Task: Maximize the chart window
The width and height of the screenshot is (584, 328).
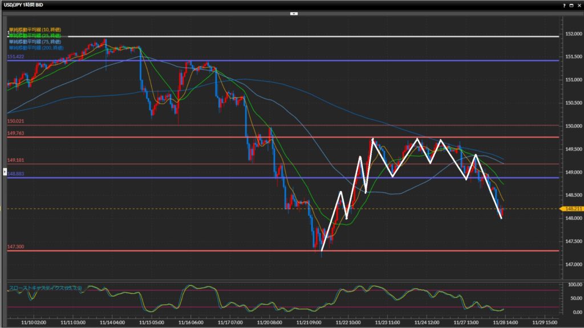Action: pyautogui.click(x=570, y=5)
